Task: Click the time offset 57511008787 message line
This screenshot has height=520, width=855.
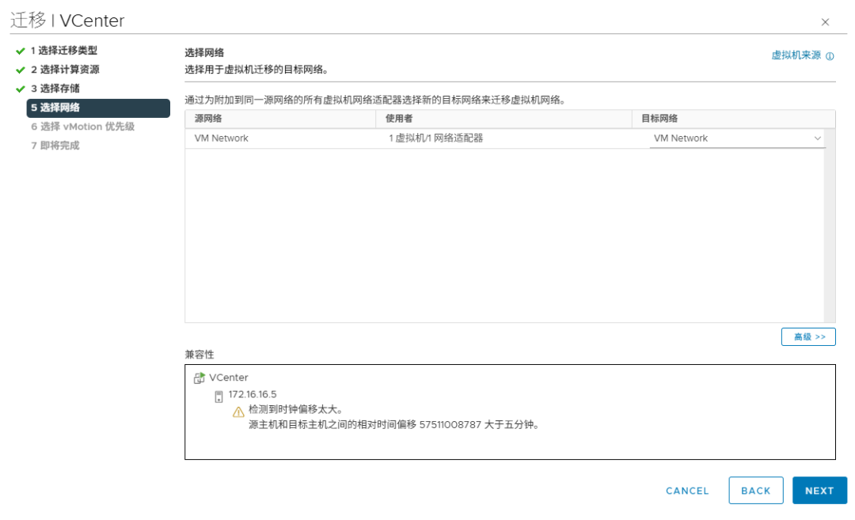Action: pyautogui.click(x=395, y=424)
